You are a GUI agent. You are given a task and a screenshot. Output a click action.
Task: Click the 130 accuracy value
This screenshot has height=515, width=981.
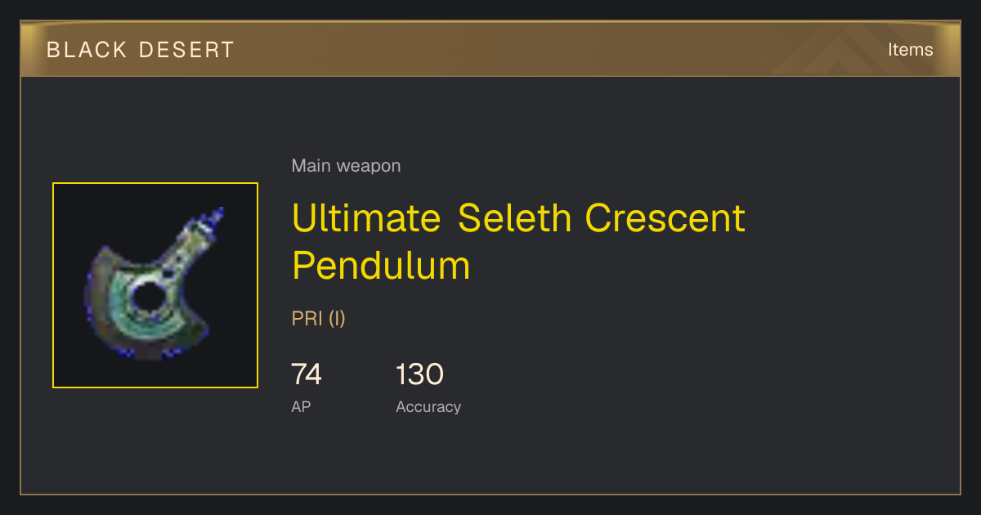point(419,374)
